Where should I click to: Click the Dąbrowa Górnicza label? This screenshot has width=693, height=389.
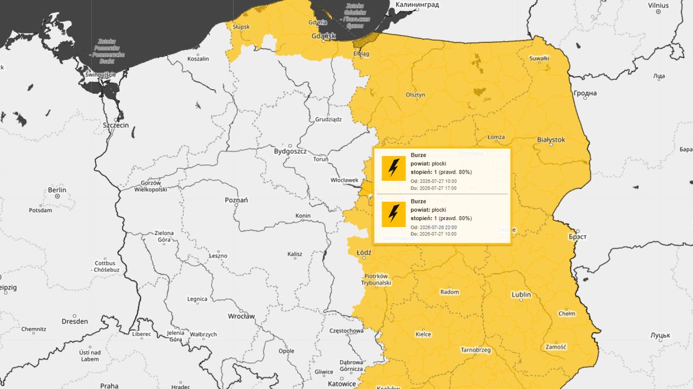[351, 365]
